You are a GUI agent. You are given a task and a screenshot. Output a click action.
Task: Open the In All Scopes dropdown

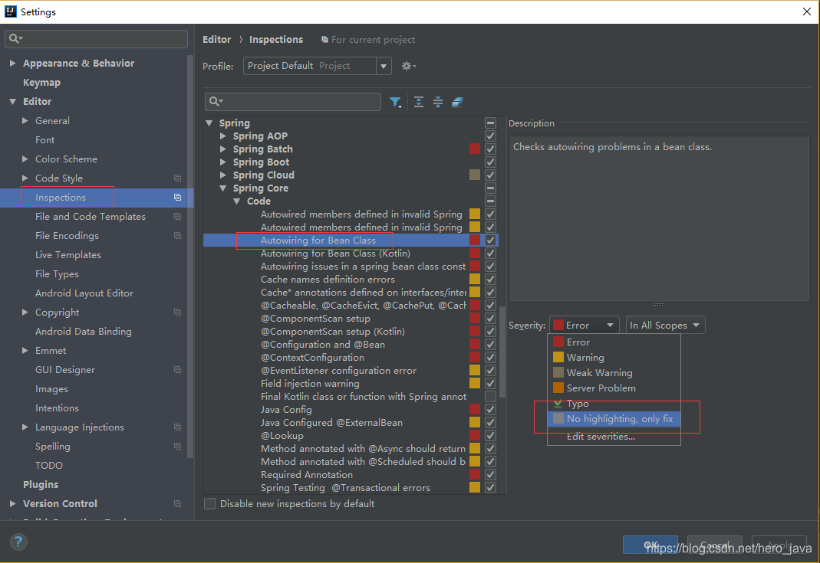click(x=665, y=326)
